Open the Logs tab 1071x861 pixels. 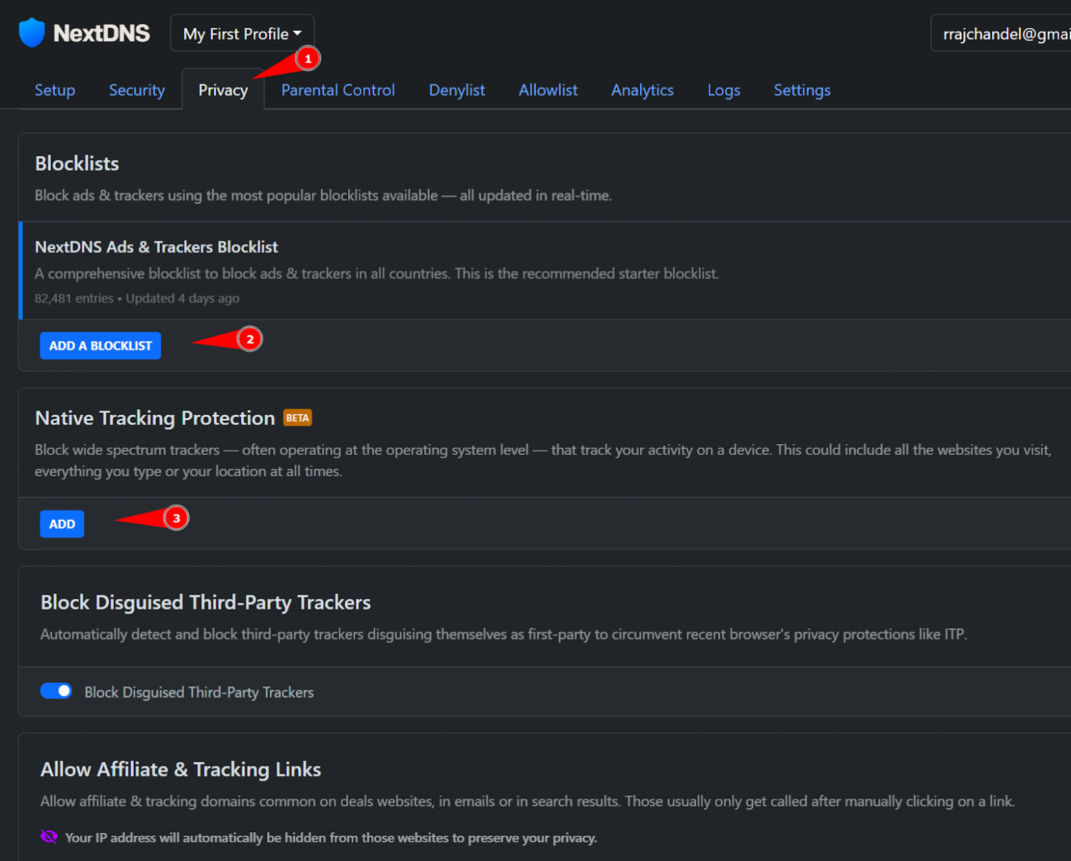pyautogui.click(x=723, y=90)
